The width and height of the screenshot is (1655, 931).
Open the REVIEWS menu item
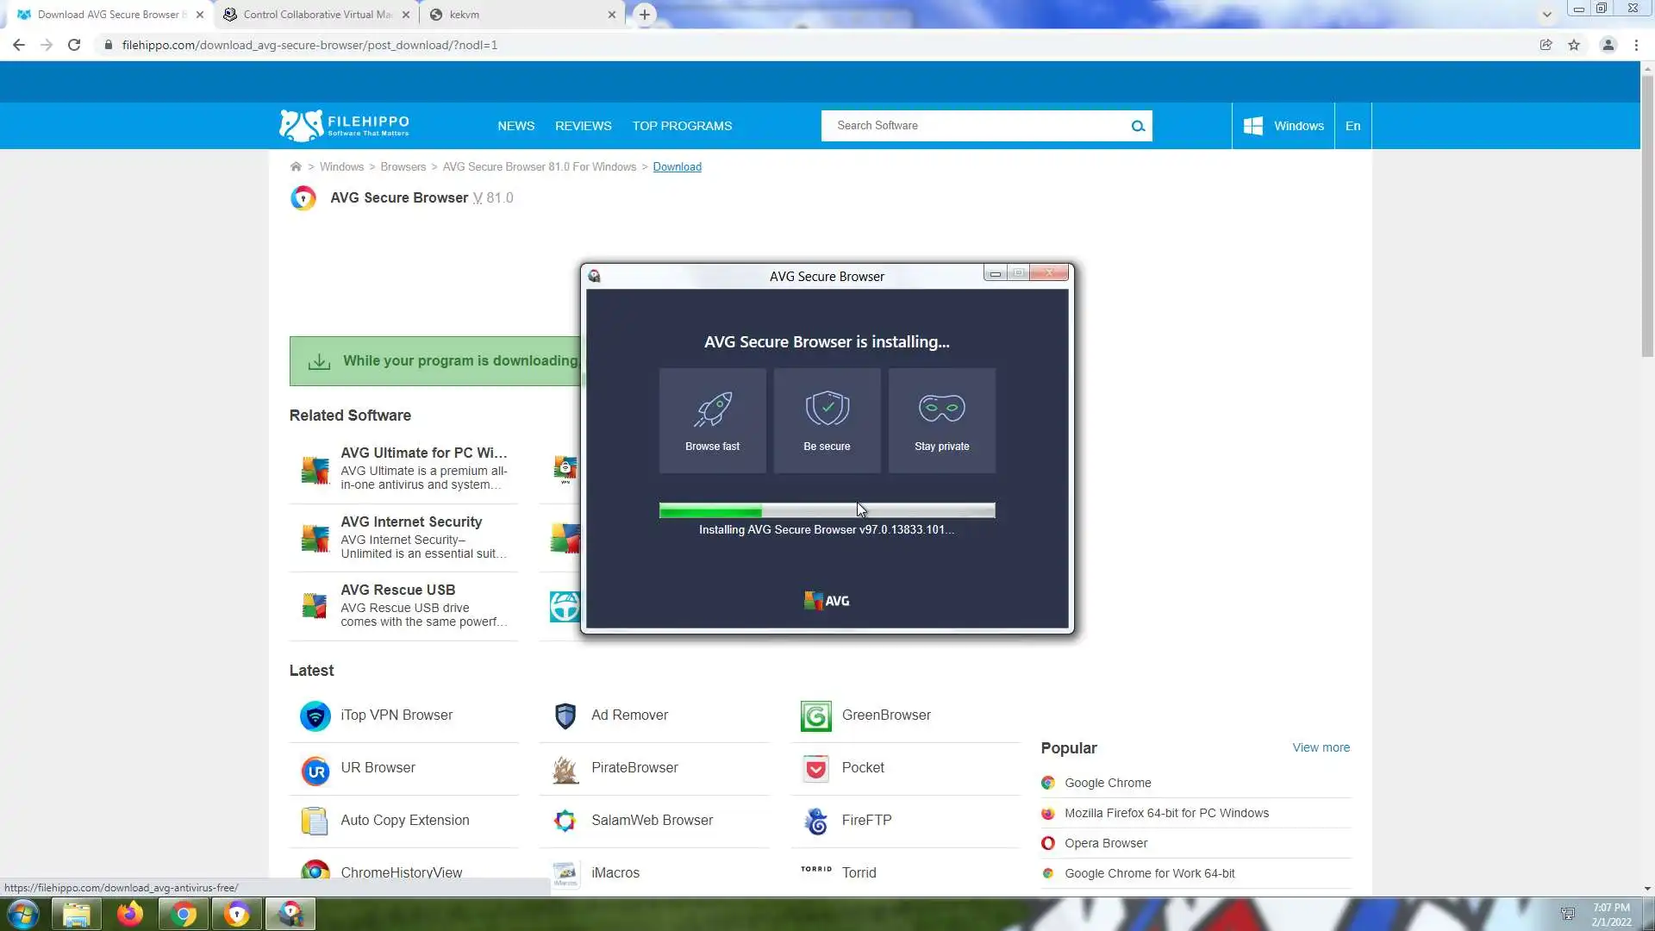pyautogui.click(x=583, y=126)
